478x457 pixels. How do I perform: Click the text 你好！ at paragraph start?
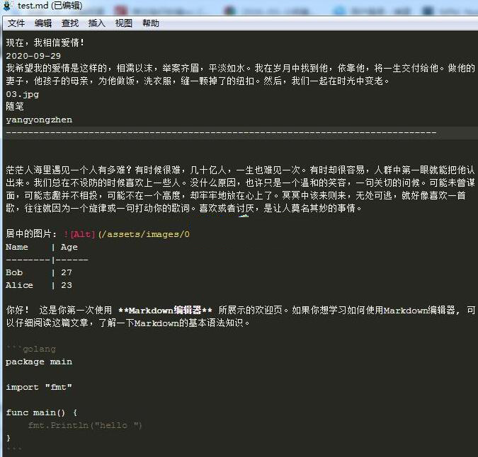(18, 311)
